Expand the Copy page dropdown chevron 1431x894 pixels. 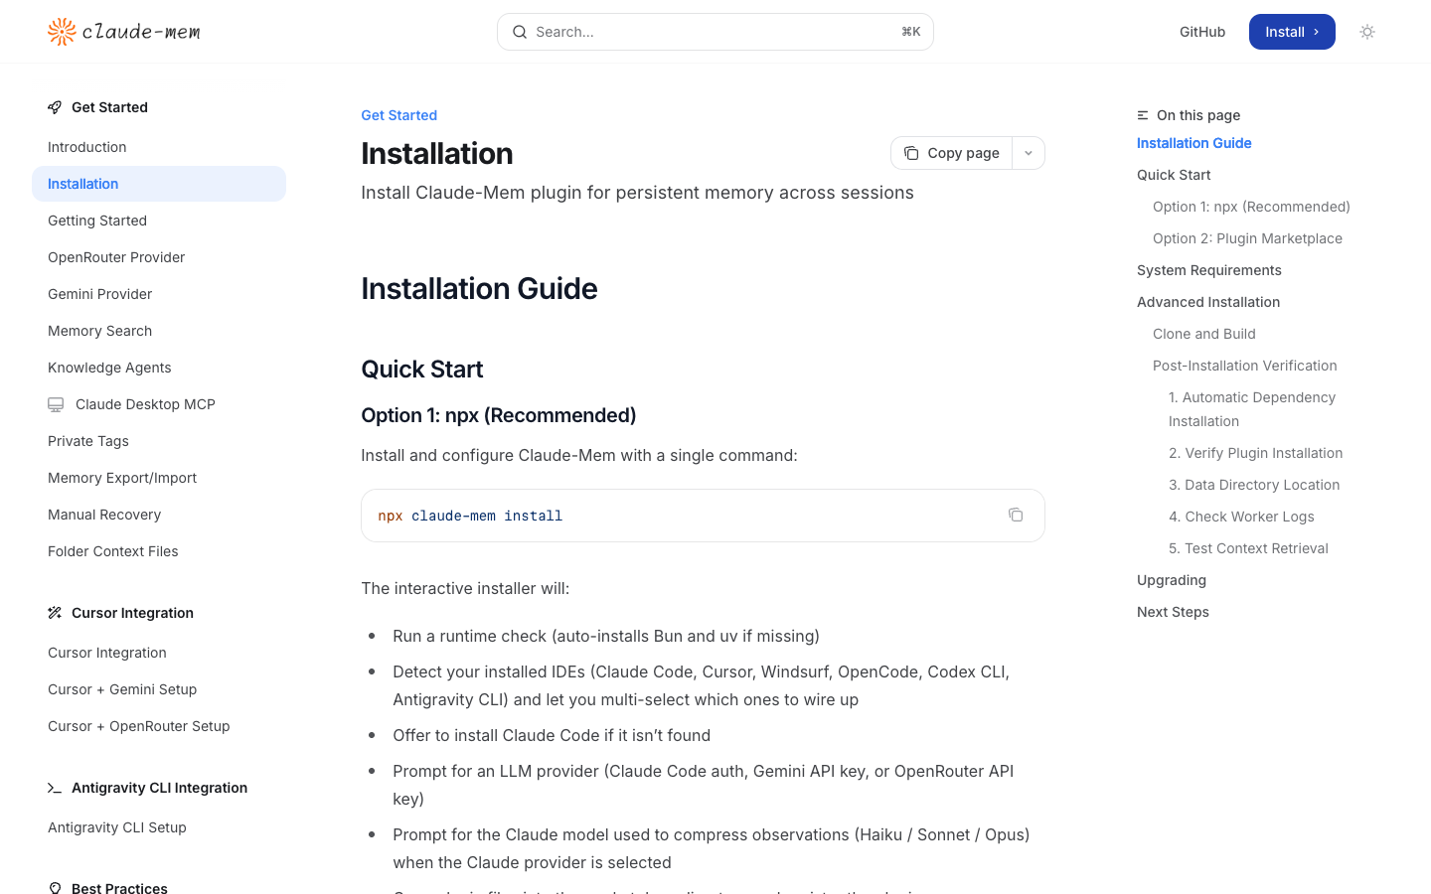point(1029,153)
